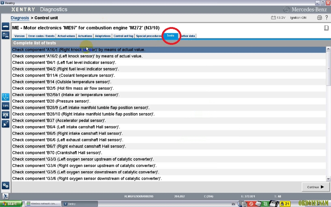Click engine code 'E: 272.921' in status bar
Screen dimensions: 331x207
pyautogui.click(x=248, y=196)
